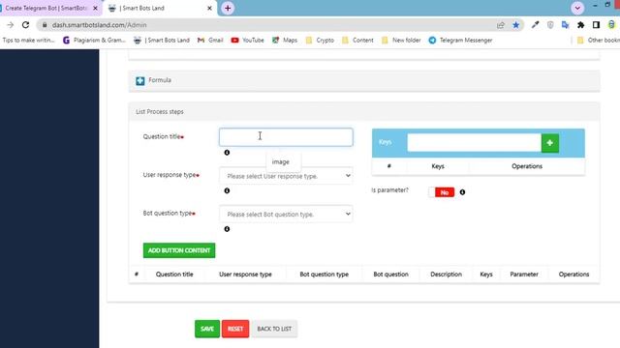Click the BACK TO LIST button
This screenshot has height=348, width=620.
point(274,329)
